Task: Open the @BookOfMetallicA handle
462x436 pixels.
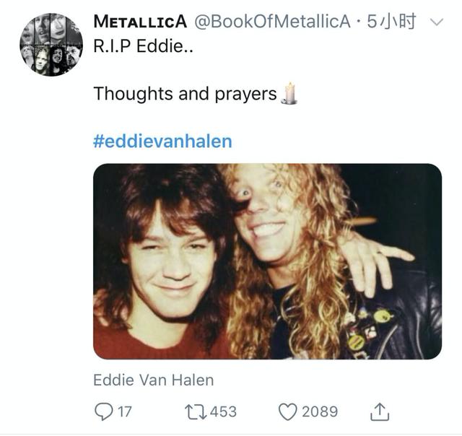Action: 272,22
